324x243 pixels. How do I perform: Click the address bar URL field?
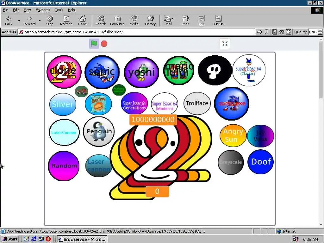[137, 32]
